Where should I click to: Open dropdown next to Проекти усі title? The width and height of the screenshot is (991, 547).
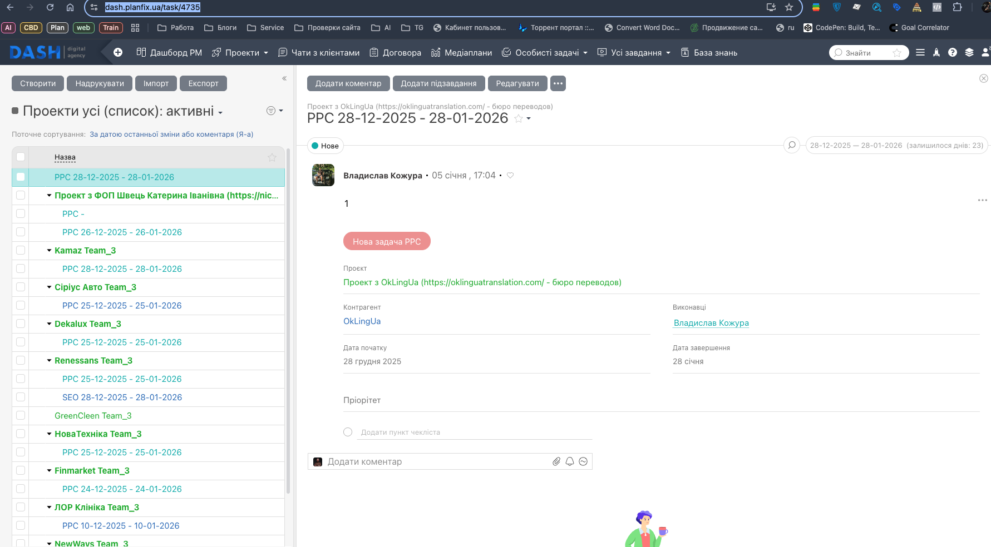point(220,113)
